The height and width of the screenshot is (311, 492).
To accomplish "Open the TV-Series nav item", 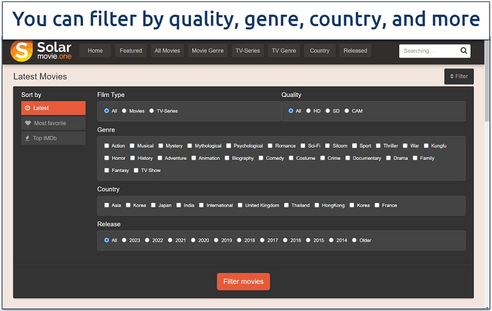I will coord(248,51).
